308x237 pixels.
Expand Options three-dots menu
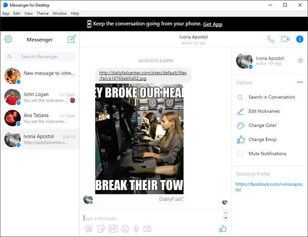pyautogui.click(x=300, y=82)
